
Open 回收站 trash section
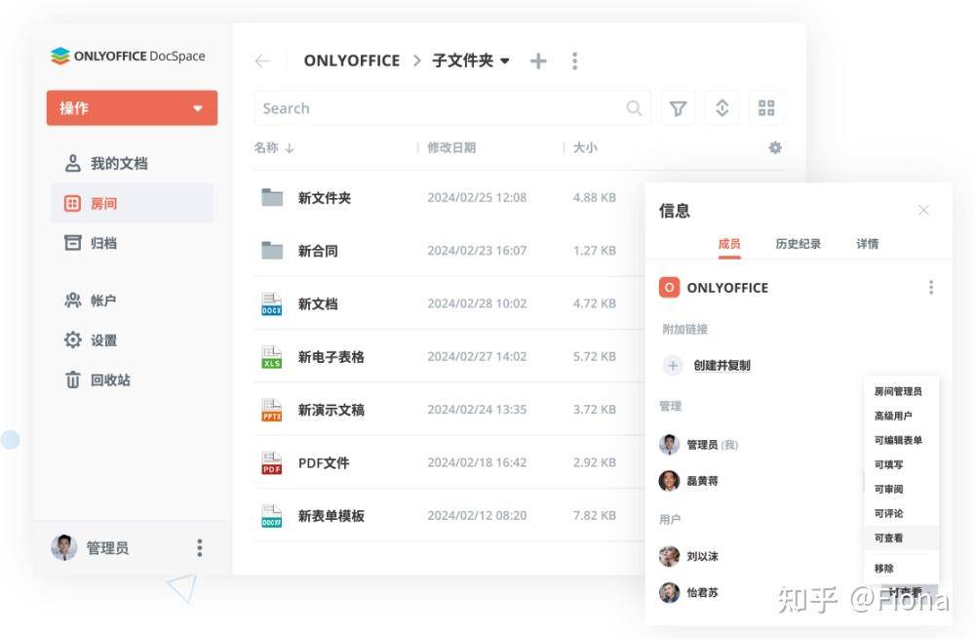pyautogui.click(x=97, y=379)
